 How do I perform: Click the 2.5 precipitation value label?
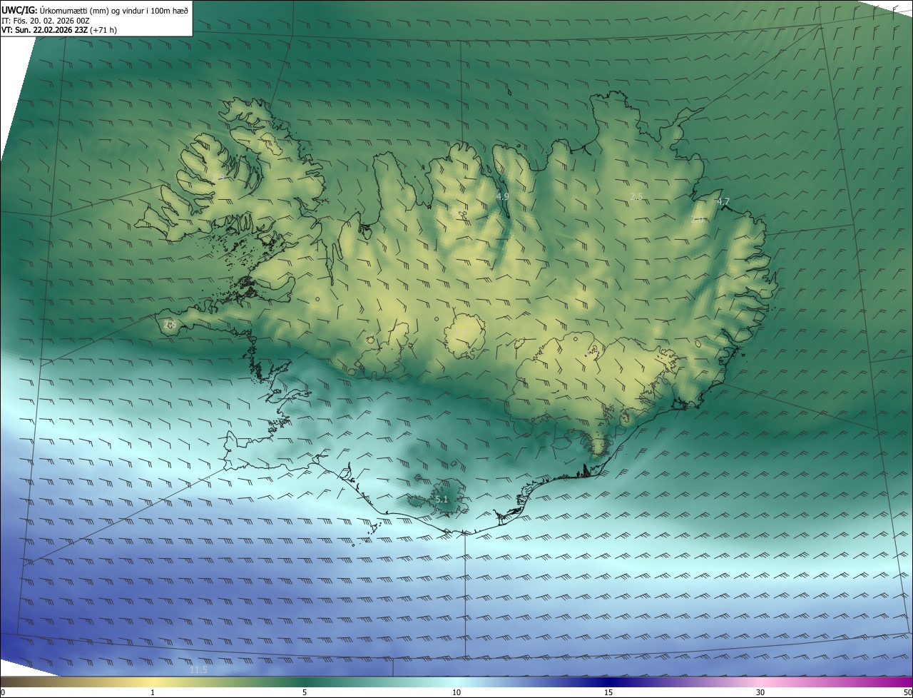click(637, 196)
